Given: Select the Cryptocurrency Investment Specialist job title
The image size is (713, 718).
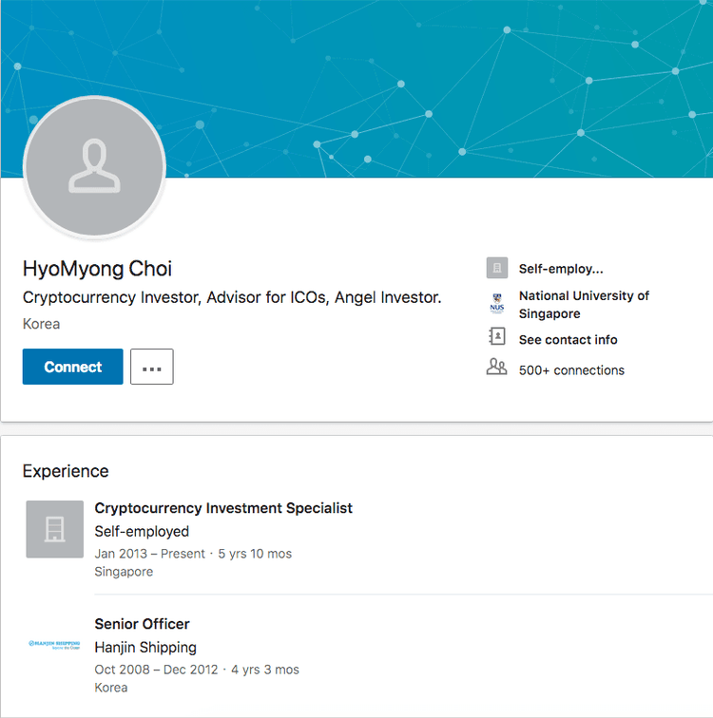Looking at the screenshot, I should point(223,508).
